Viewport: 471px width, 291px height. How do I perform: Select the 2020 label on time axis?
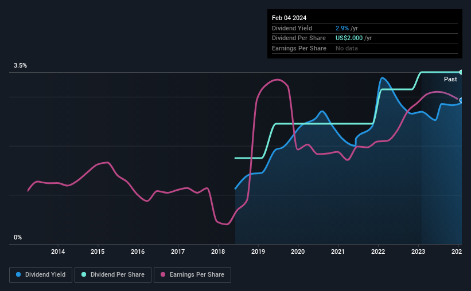pyautogui.click(x=298, y=251)
